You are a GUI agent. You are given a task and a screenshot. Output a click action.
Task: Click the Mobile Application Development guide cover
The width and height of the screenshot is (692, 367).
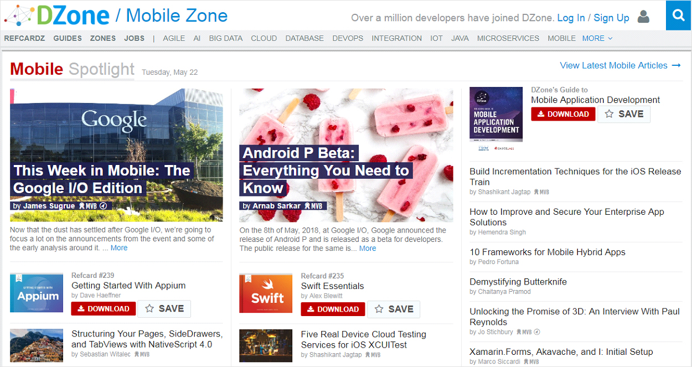point(496,114)
